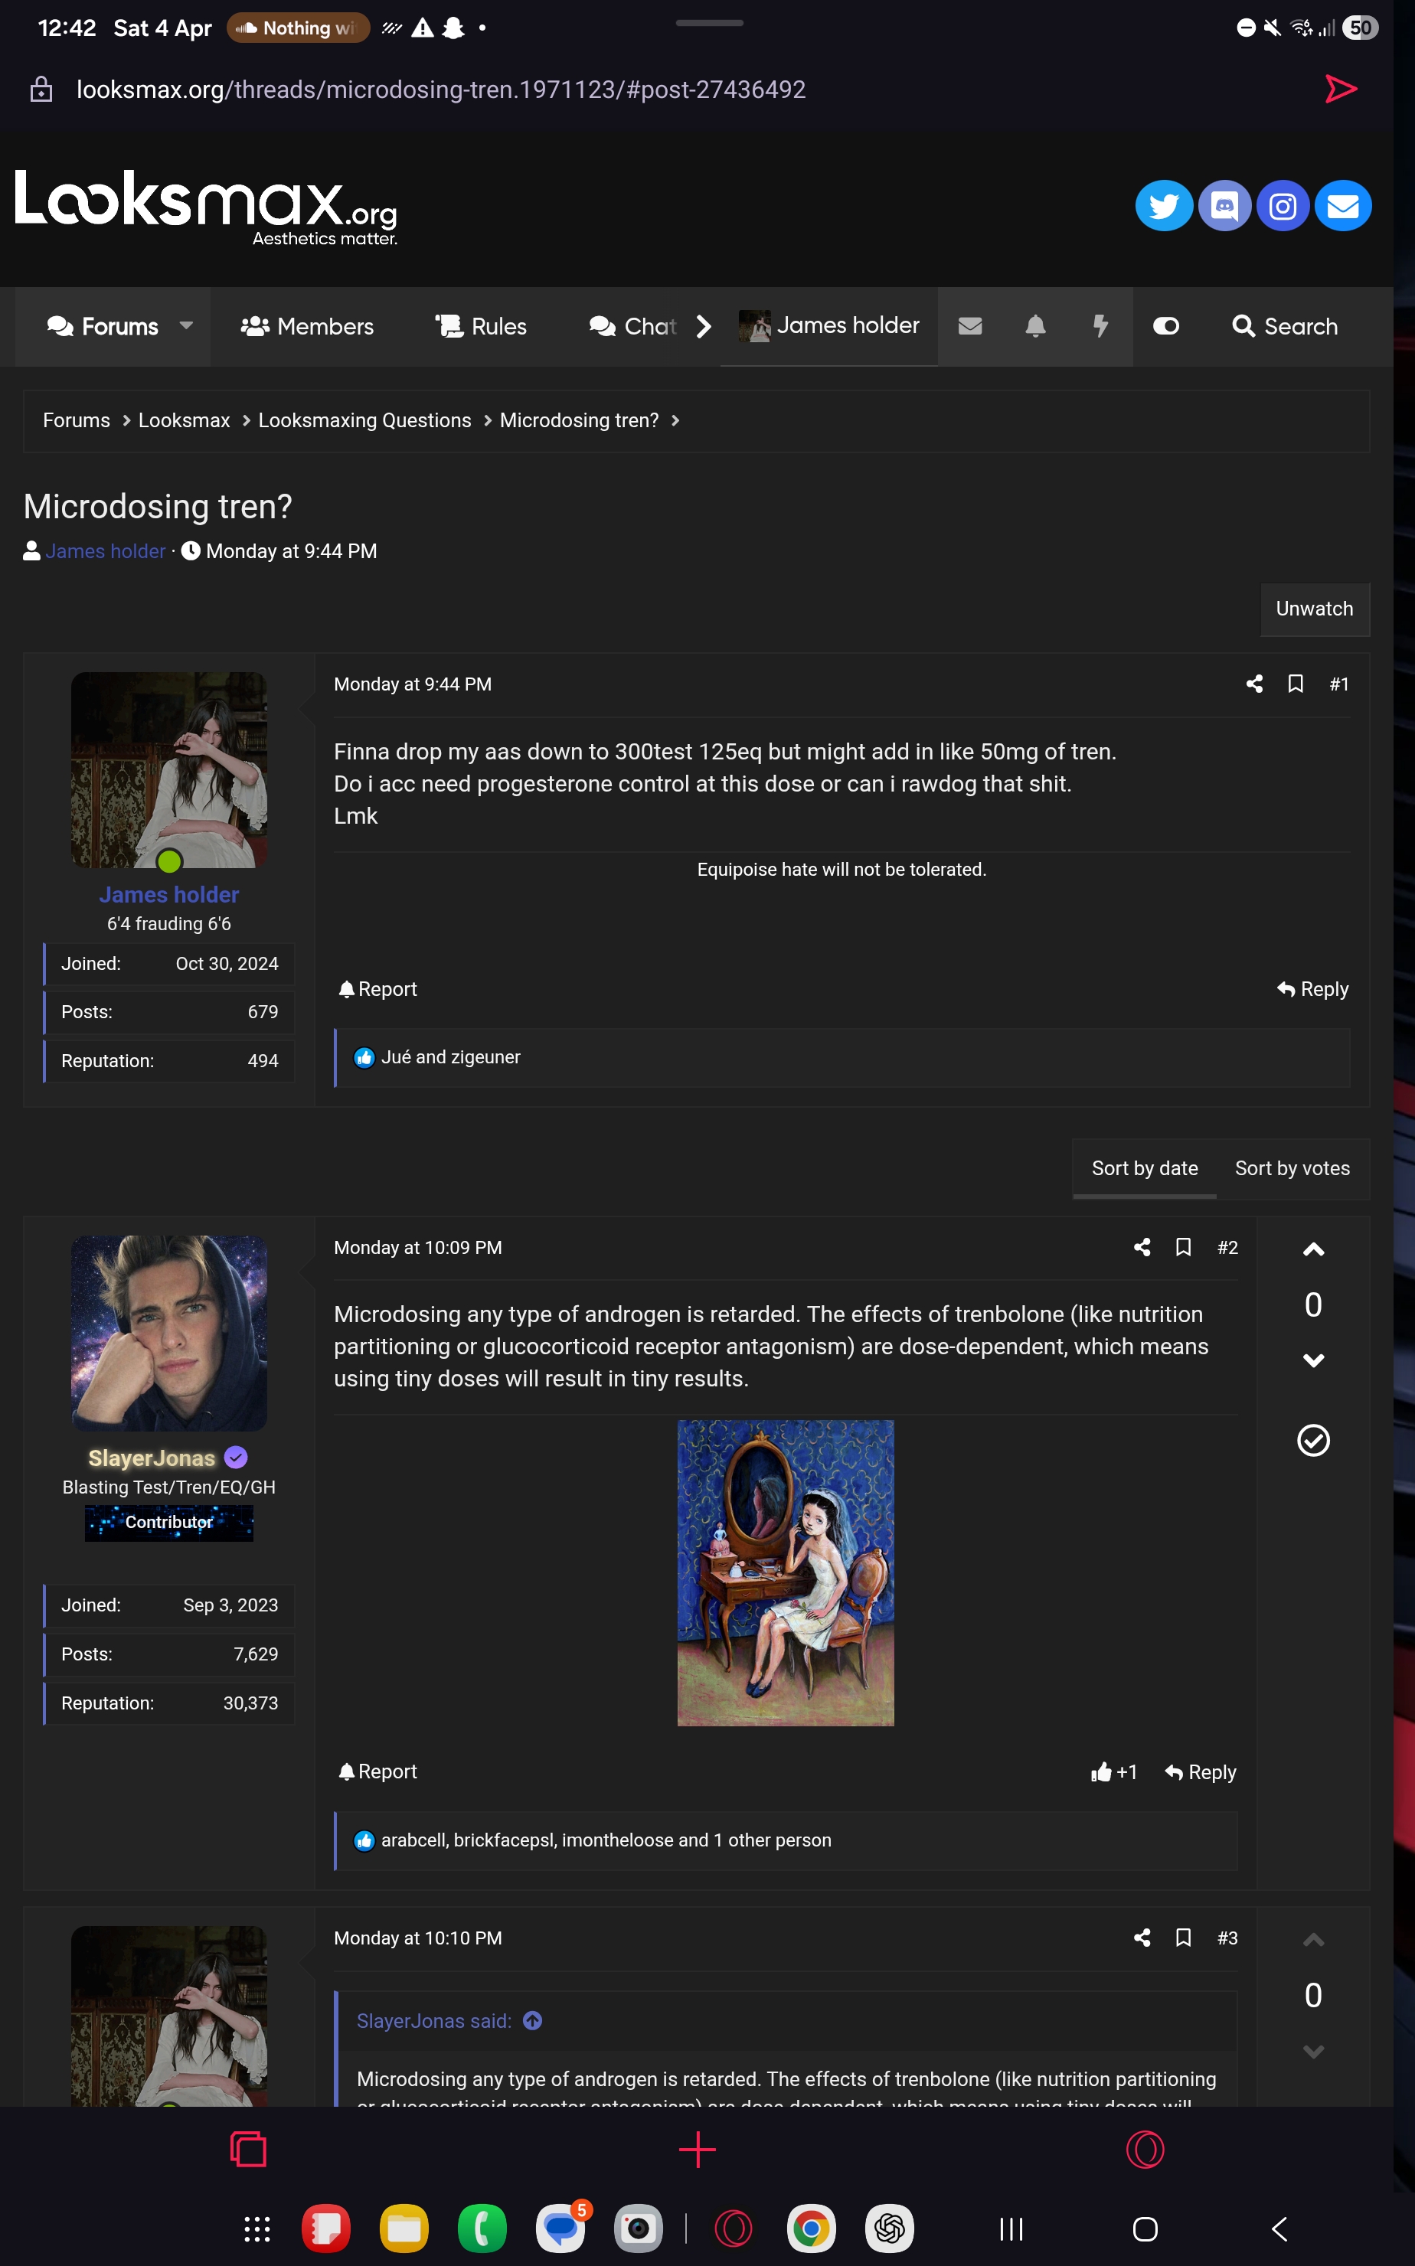Open the Members menu item
1415x2266 pixels.
point(307,327)
